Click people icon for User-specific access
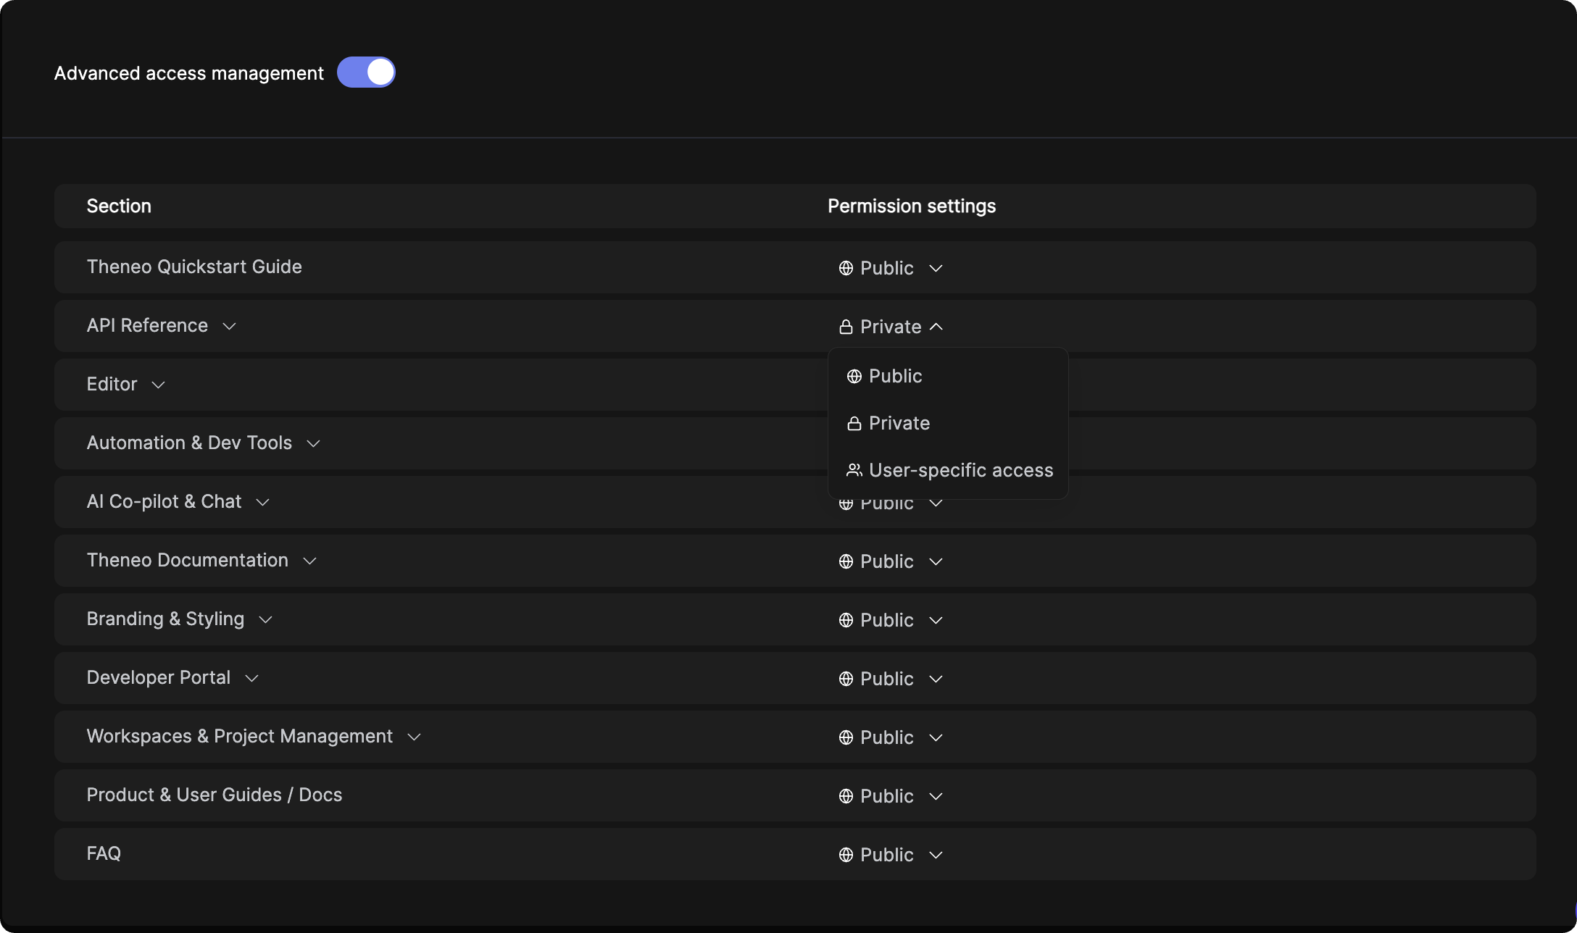The width and height of the screenshot is (1577, 933). coord(854,470)
